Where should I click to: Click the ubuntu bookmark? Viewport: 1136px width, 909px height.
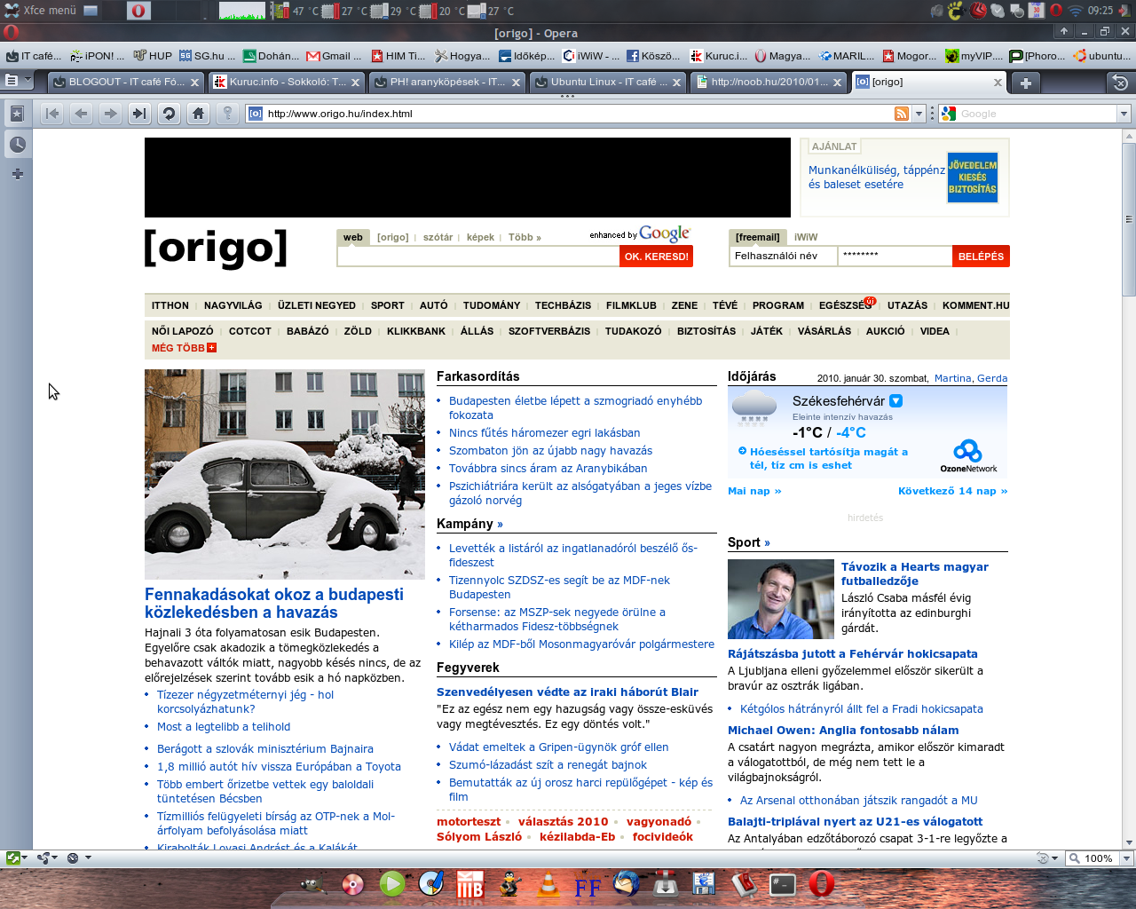click(x=1102, y=56)
